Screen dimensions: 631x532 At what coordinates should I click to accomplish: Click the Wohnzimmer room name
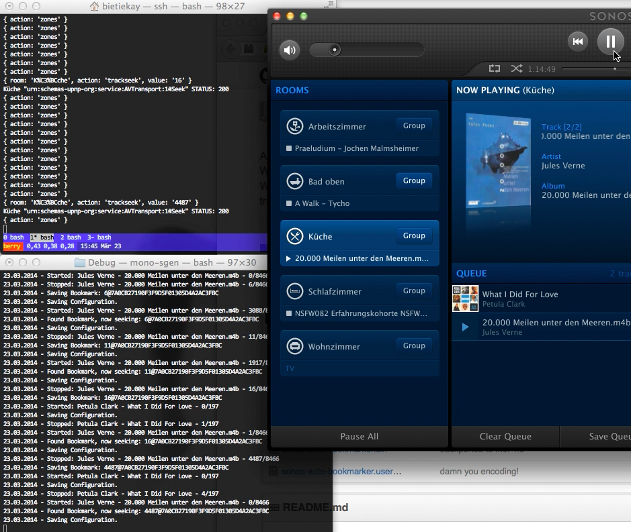(334, 347)
